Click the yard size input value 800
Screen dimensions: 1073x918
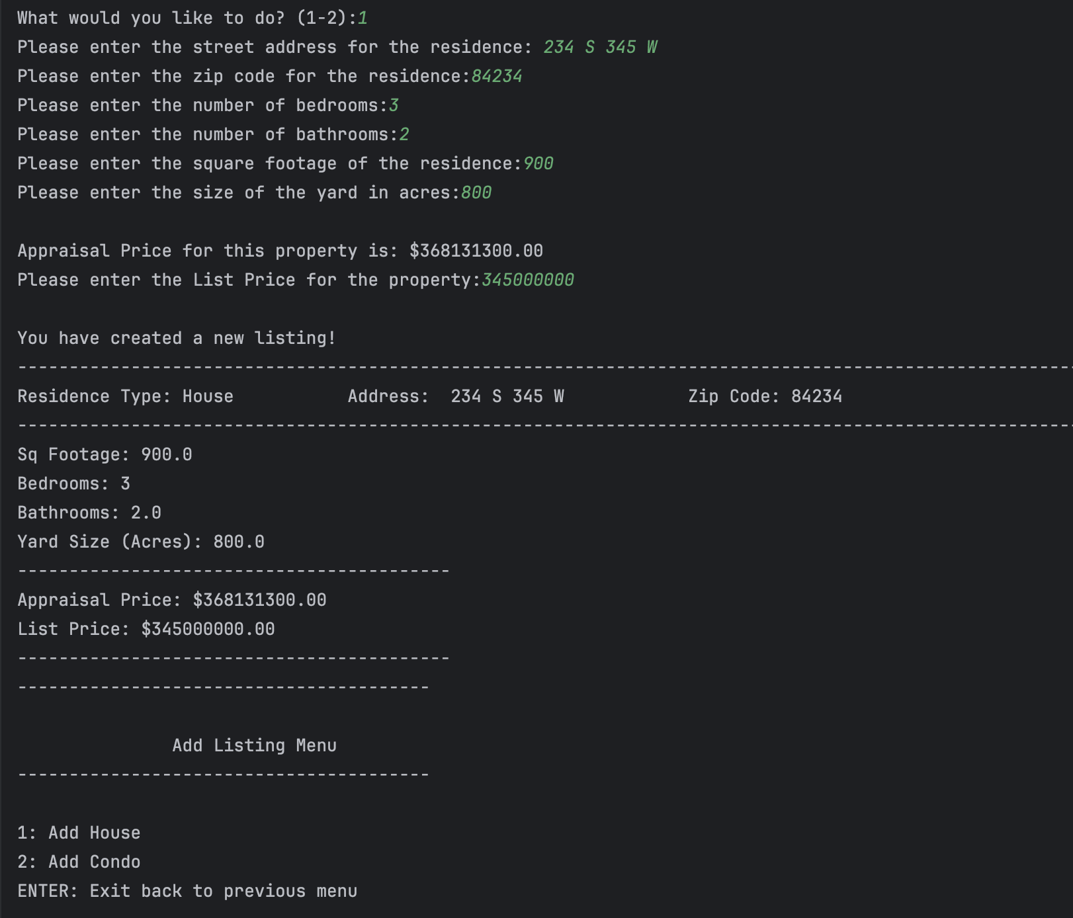476,192
